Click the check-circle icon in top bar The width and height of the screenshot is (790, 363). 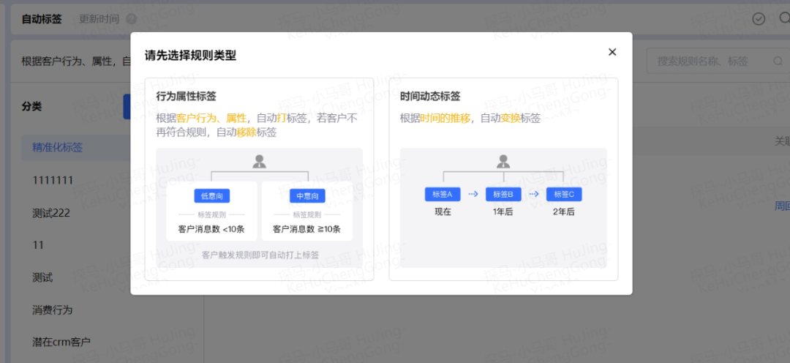(x=759, y=19)
